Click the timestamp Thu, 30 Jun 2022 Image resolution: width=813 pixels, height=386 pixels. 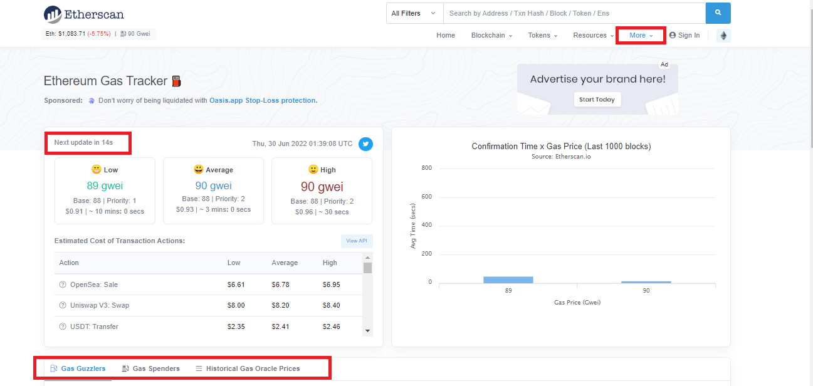coord(302,143)
